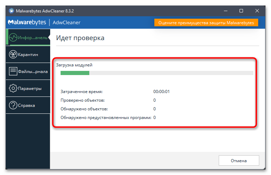Switch to the Карантин section
This screenshot has height=175, width=271.
point(28,54)
